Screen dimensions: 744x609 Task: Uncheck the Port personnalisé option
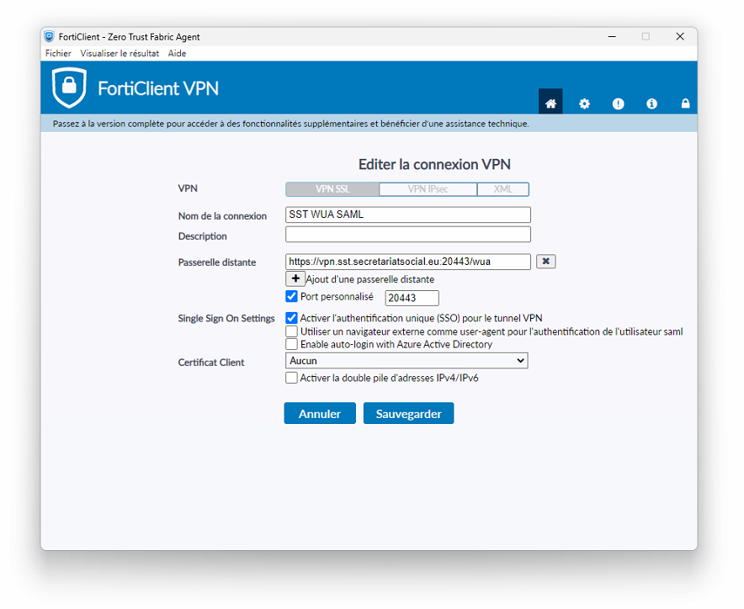(x=291, y=297)
